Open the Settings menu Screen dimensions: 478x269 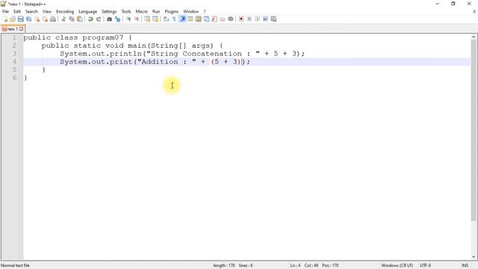click(x=109, y=12)
